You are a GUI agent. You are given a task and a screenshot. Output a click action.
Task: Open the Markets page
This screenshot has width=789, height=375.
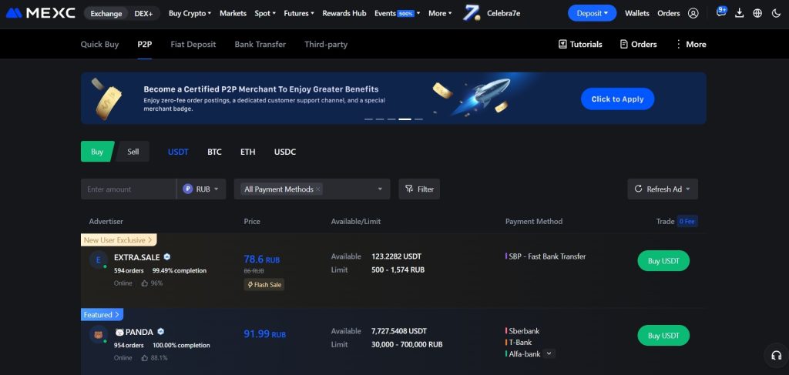233,14
